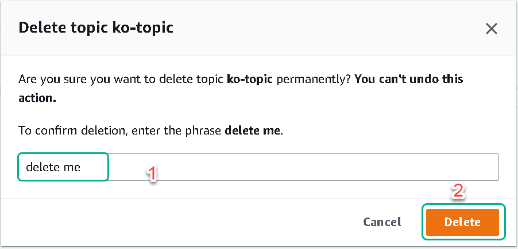Choose Cancel to keep ko-topic
This screenshot has height=249, width=518.
pyautogui.click(x=382, y=222)
